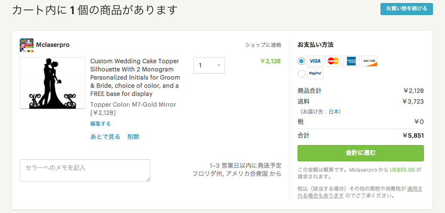
Task: Click the 削除 remove link
Action: pos(133,136)
